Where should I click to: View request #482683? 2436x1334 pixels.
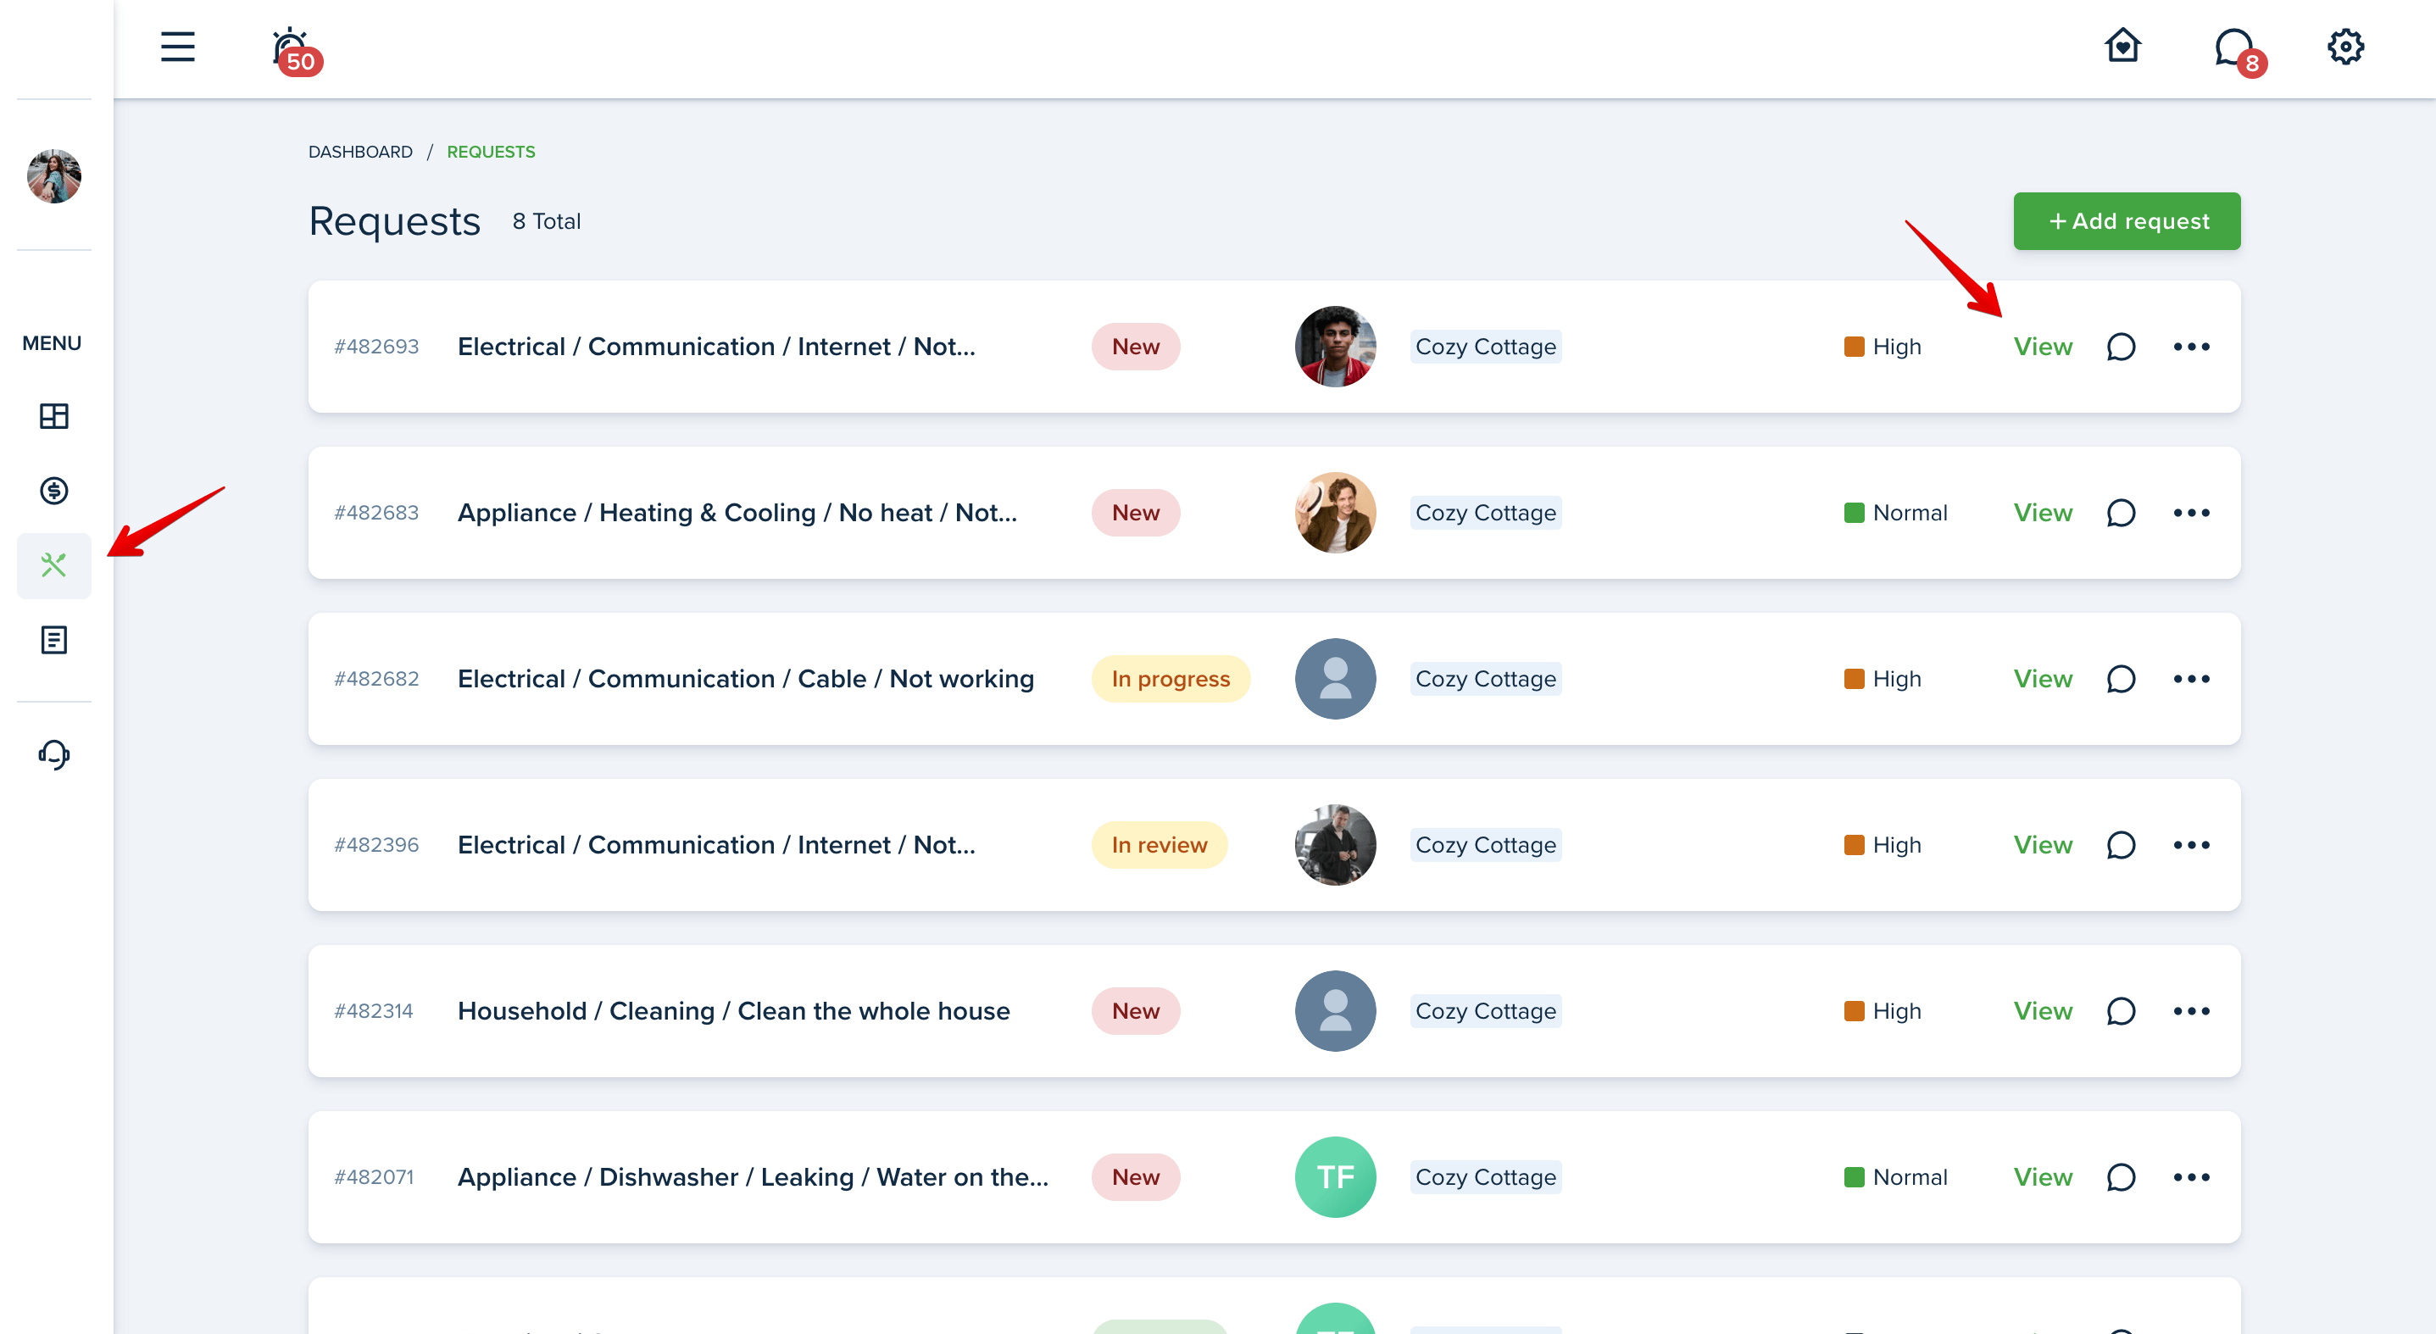point(2043,514)
